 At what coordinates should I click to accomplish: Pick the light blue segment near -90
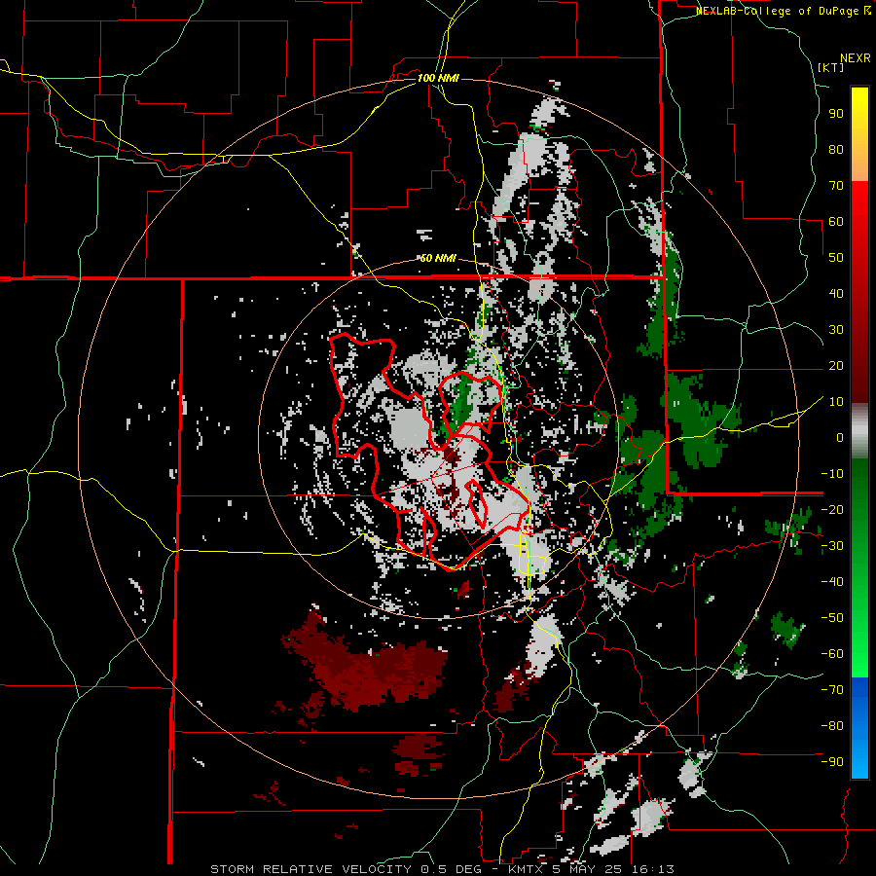(x=859, y=760)
